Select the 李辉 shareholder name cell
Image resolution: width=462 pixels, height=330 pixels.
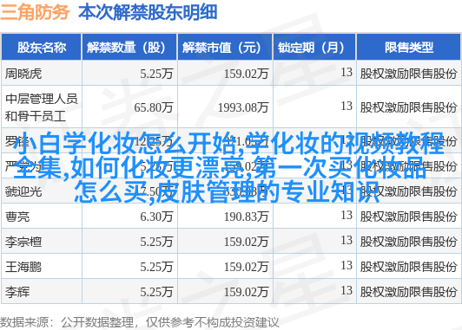(x=42, y=292)
